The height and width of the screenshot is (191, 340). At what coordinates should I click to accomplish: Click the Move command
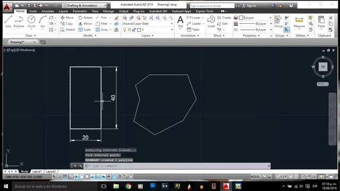click(x=67, y=18)
